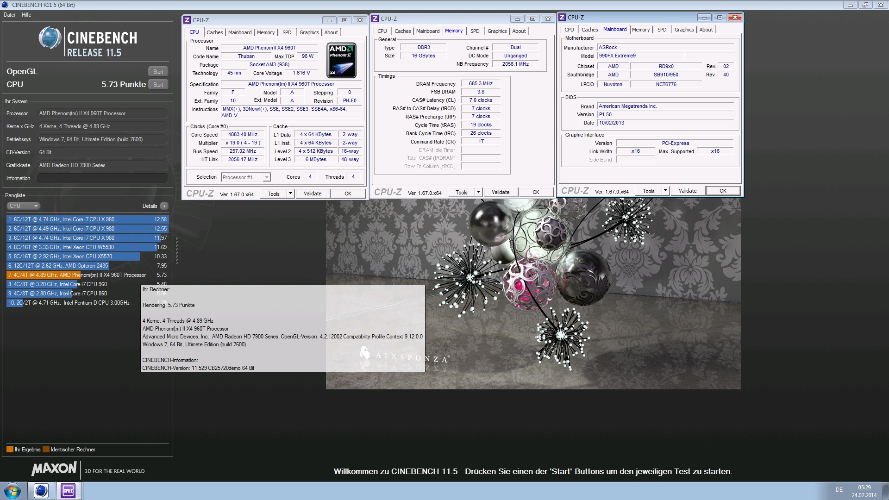Switch to Caches tab in first CPU-Z
Viewport: 889px width, 500px height.
pyautogui.click(x=214, y=32)
